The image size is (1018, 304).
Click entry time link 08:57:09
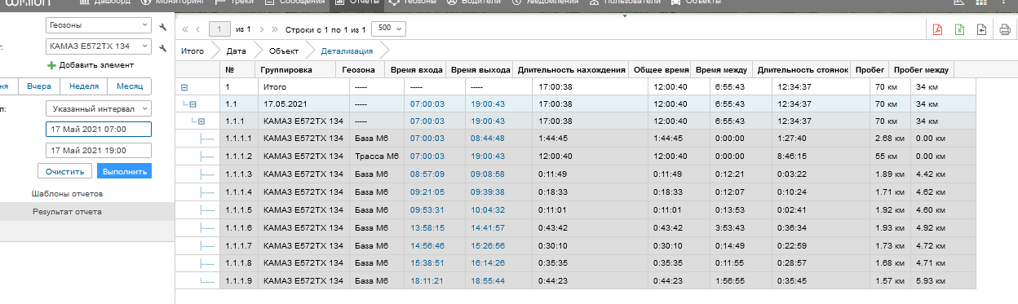click(427, 174)
